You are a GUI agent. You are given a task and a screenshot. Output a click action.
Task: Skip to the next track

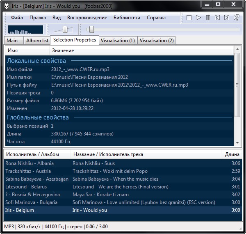pyautogui.click(x=227, y=18)
